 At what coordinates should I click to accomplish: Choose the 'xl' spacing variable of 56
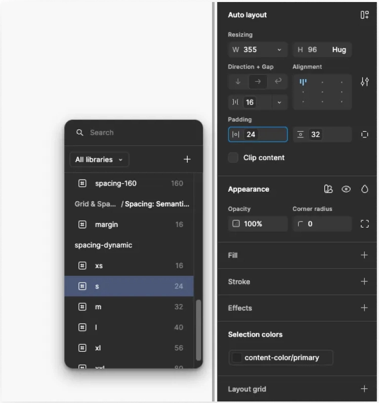point(129,348)
